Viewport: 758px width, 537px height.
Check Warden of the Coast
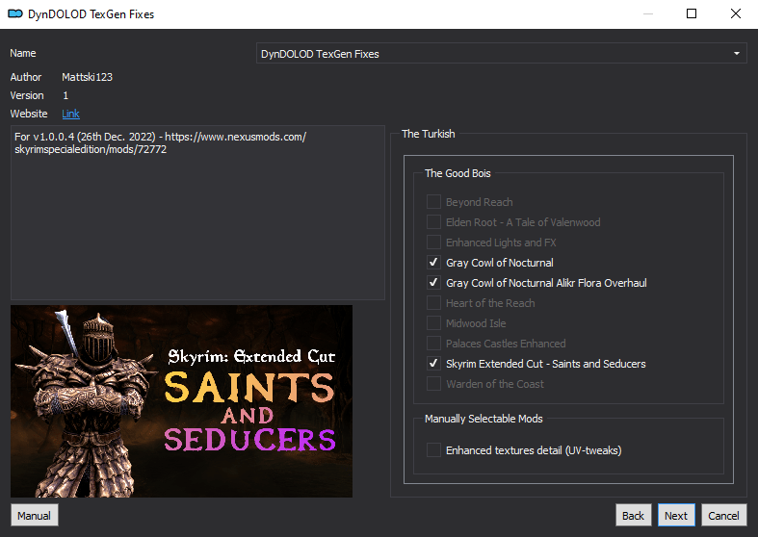[433, 384]
